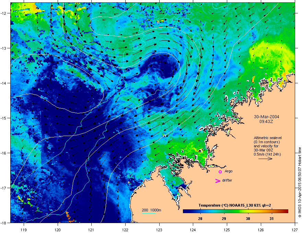Click latitude axis label -12
This screenshot has height=233, width=302.
click(x=3, y=13)
